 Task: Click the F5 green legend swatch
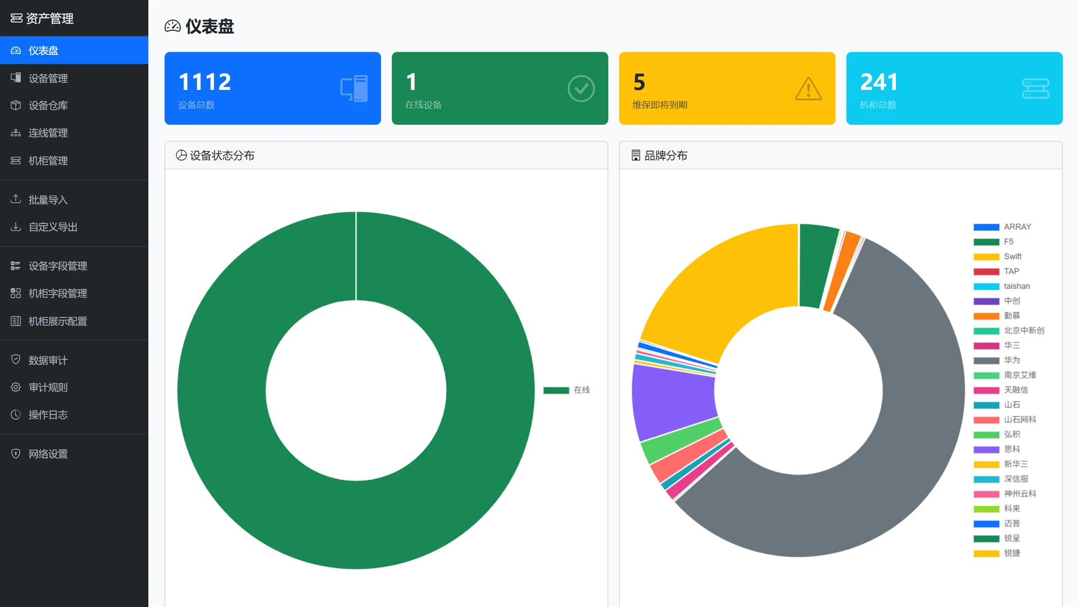(986, 242)
